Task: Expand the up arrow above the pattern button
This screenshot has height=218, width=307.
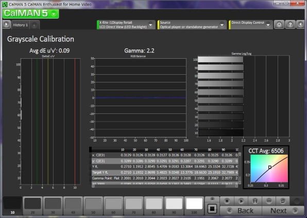Action: (x=212, y=199)
